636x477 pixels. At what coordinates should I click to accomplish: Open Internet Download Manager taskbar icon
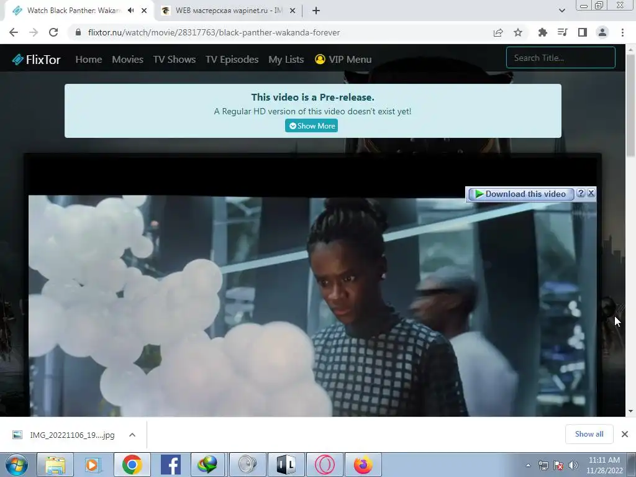click(207, 465)
